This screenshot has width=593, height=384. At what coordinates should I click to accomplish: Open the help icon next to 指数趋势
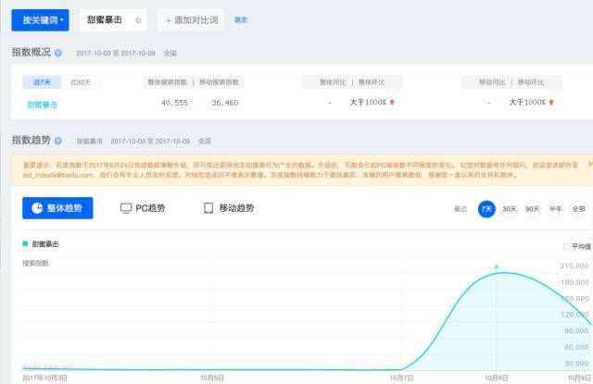(x=57, y=141)
